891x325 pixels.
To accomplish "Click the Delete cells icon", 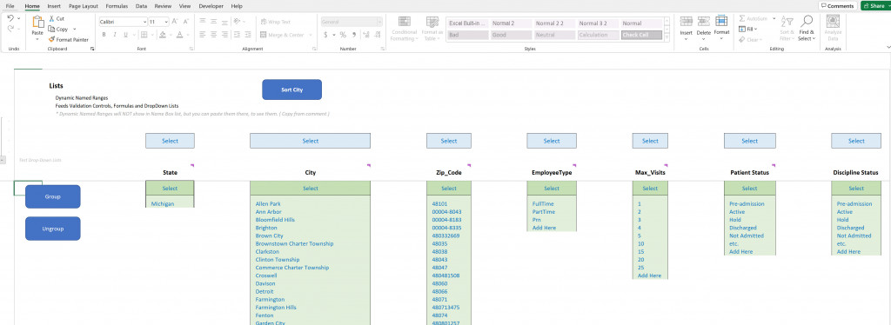I will click(703, 22).
